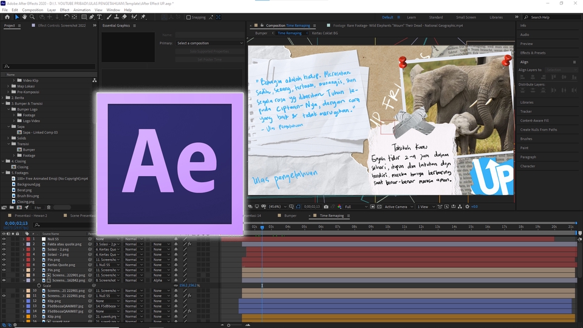The width and height of the screenshot is (583, 328).
Task: Select the Pen tool
Action: (x=92, y=17)
